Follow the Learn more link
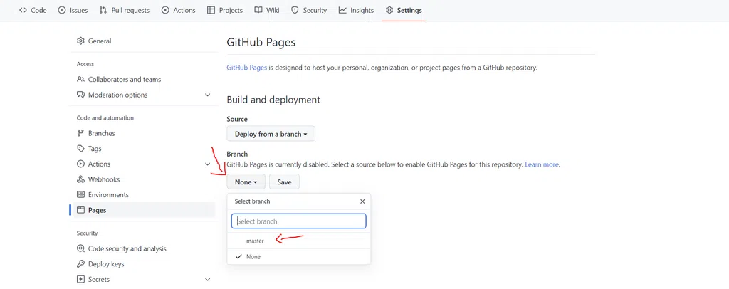This screenshot has height=289, width=729. 542,164
